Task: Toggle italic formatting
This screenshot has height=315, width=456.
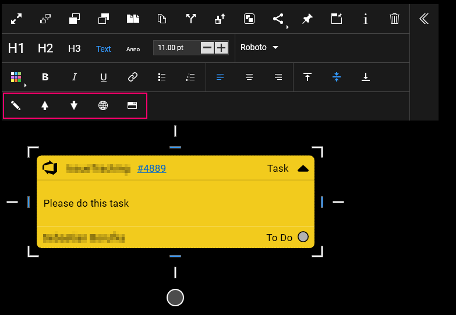Action: coord(75,77)
